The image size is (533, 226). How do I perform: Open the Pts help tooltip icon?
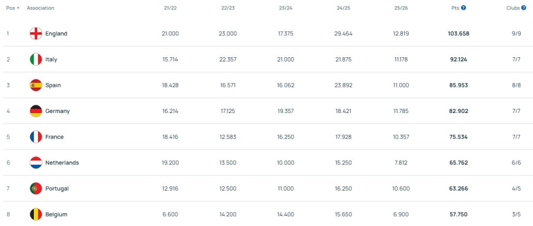pos(463,8)
